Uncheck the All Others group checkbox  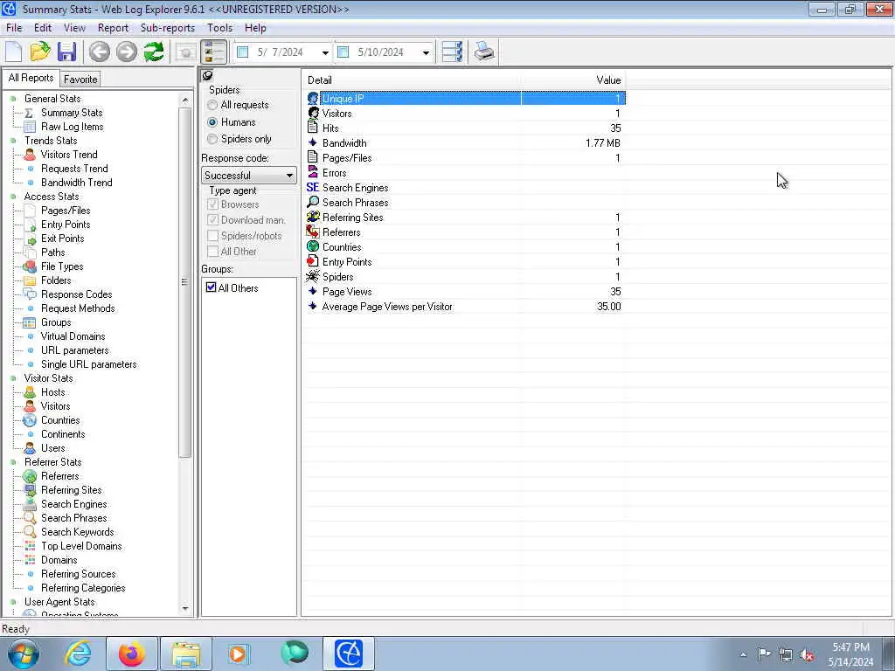tap(212, 287)
